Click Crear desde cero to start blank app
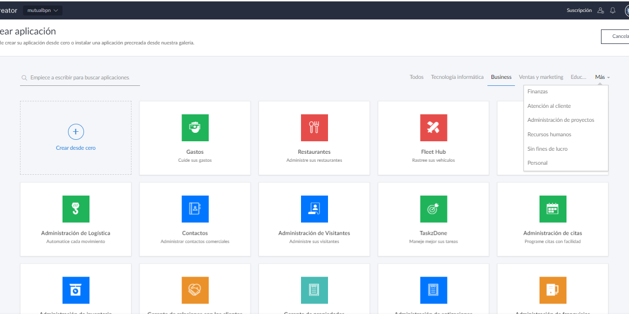This screenshot has height=314, width=629. [x=75, y=138]
